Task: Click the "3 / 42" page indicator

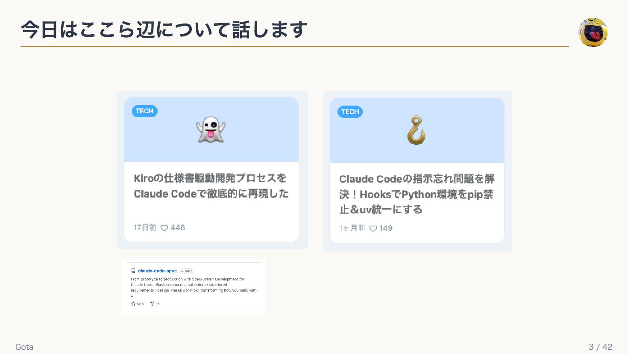Action: [x=601, y=347]
